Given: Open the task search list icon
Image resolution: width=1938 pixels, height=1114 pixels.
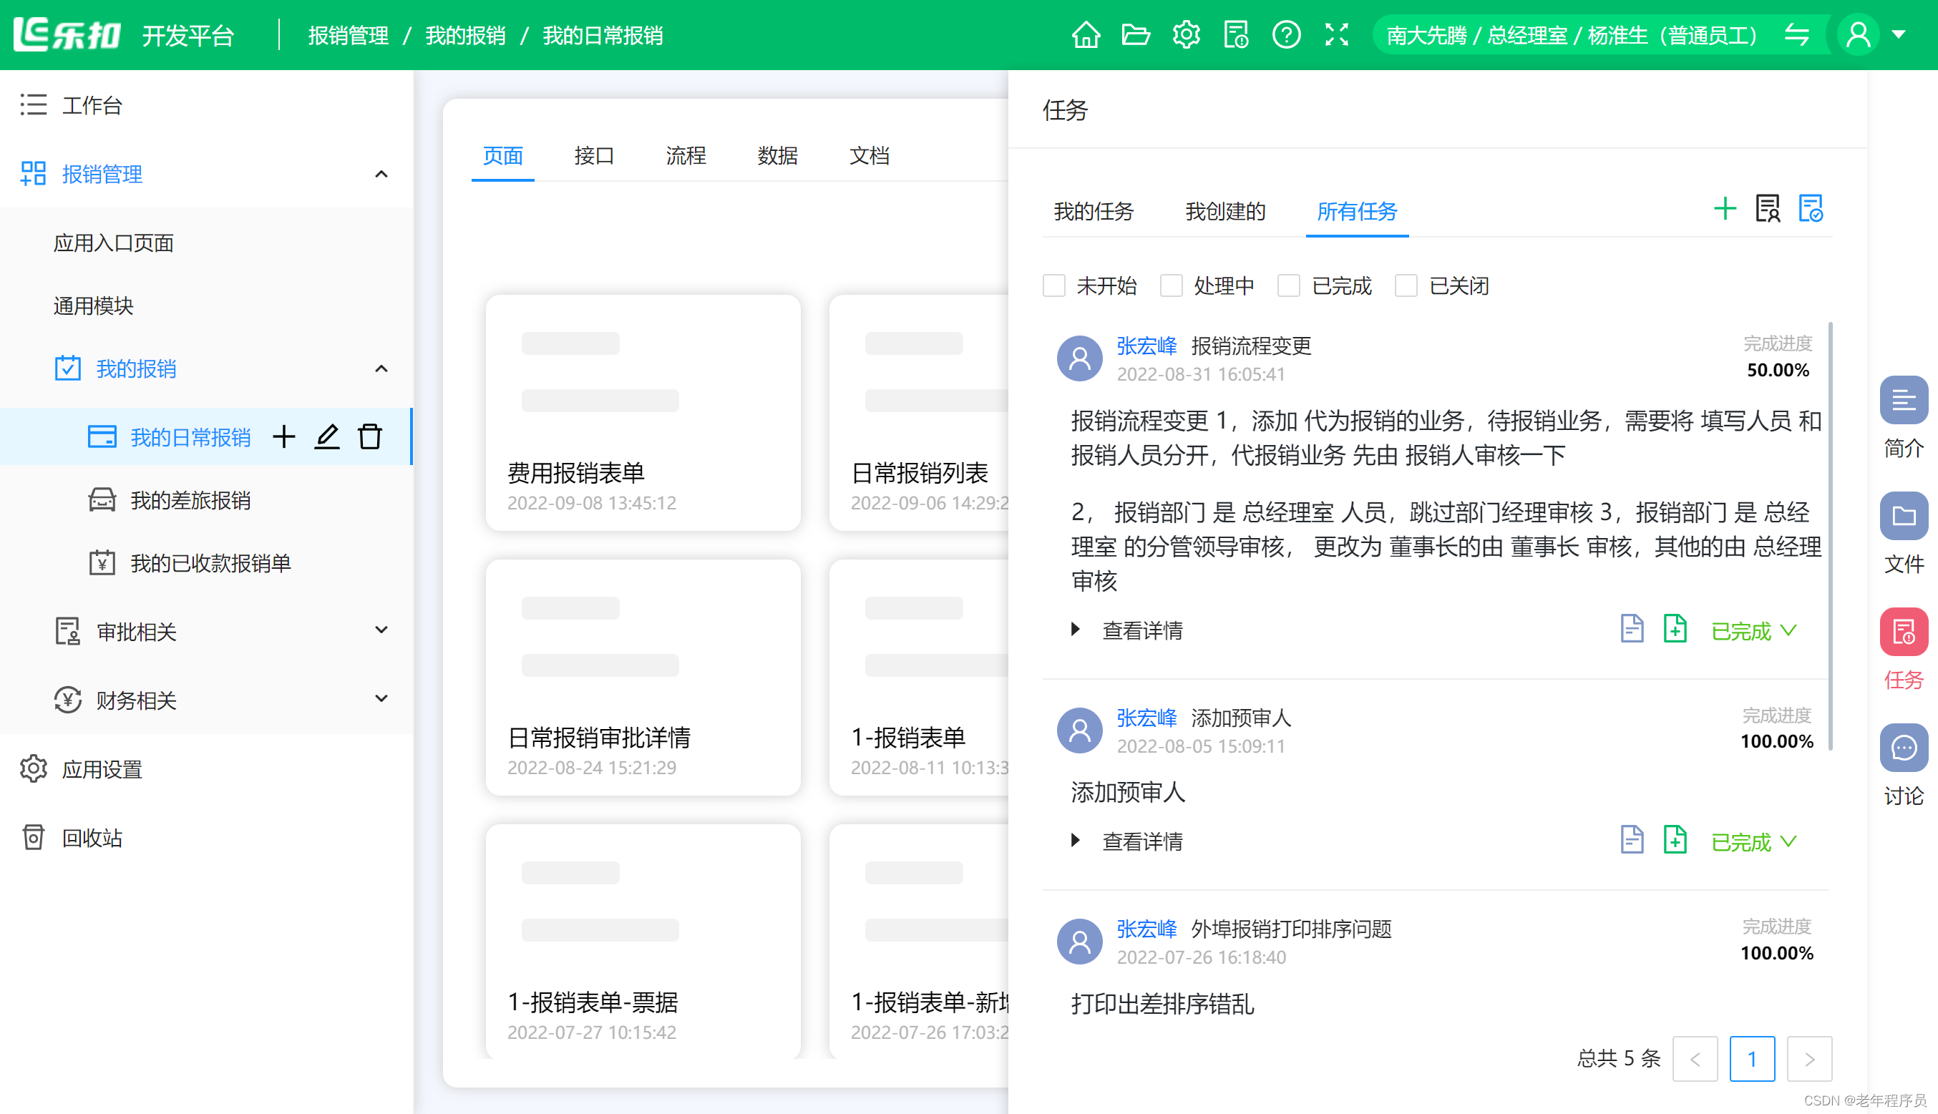Looking at the screenshot, I should [1768, 208].
